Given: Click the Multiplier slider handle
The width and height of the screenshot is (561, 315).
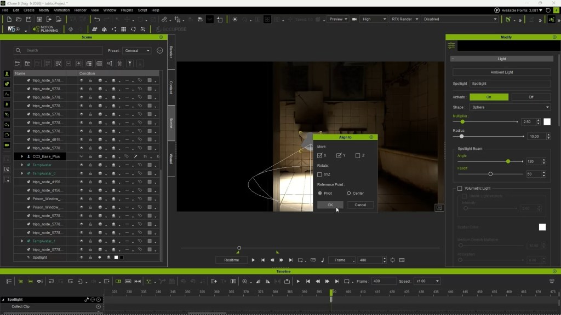Looking at the screenshot, I should tap(462, 122).
